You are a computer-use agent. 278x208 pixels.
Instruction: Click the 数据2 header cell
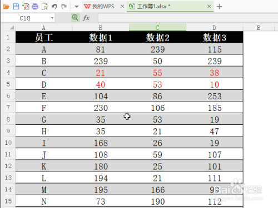[x=157, y=37]
